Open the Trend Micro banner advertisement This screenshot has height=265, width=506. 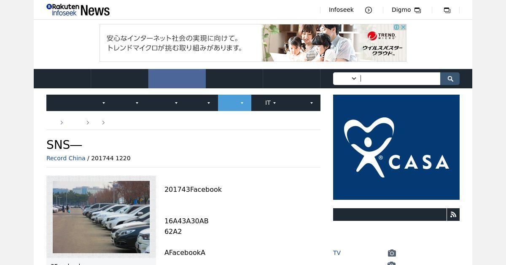pyautogui.click(x=253, y=43)
